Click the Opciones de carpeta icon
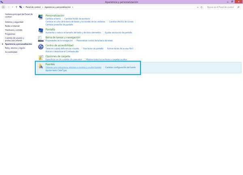Image resolution: width=243 pixels, height=175 pixels. (40, 58)
